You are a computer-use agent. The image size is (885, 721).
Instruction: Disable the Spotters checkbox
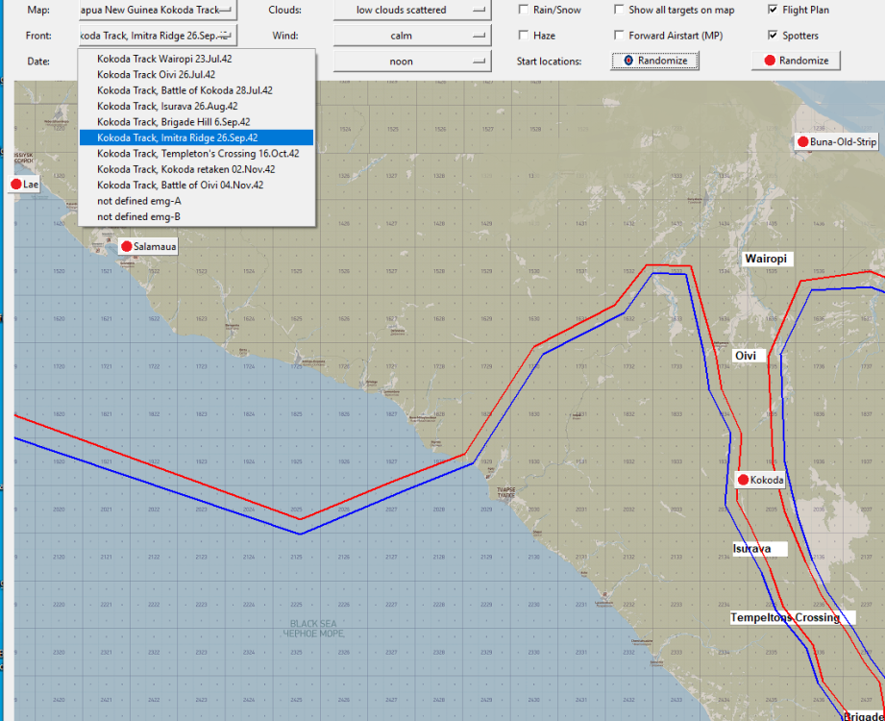[774, 36]
